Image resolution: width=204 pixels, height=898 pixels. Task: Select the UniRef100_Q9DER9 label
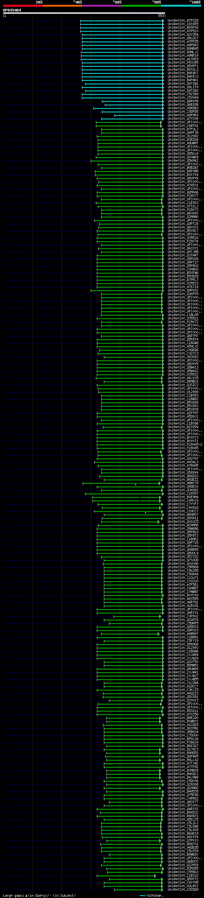(183, 550)
